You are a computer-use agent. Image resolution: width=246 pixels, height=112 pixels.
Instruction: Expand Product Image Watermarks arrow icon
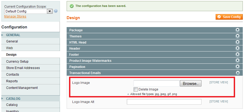237,61
